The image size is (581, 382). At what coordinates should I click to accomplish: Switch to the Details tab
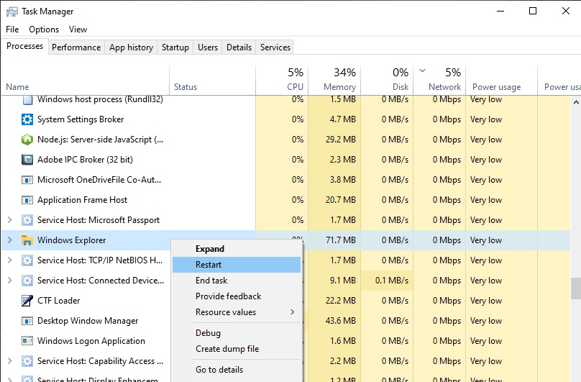click(x=239, y=47)
